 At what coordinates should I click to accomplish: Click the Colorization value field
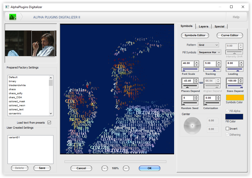(210, 98)
